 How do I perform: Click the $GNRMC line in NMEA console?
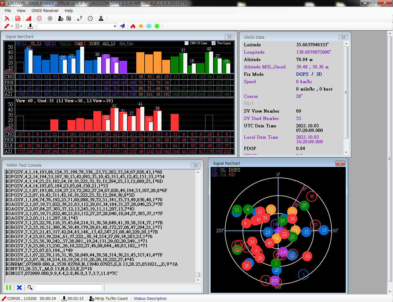coord(91,264)
